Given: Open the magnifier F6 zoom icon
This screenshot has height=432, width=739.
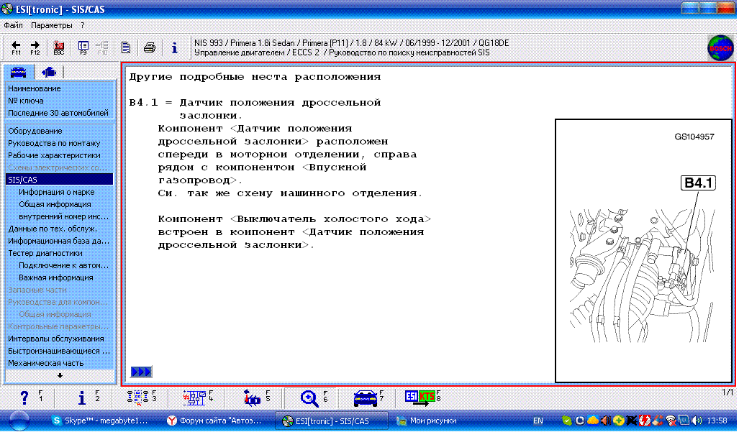Looking at the screenshot, I should [x=309, y=398].
